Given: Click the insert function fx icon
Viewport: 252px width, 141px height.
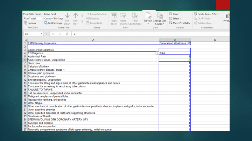Looking at the screenshot, I should (x=67, y=34).
